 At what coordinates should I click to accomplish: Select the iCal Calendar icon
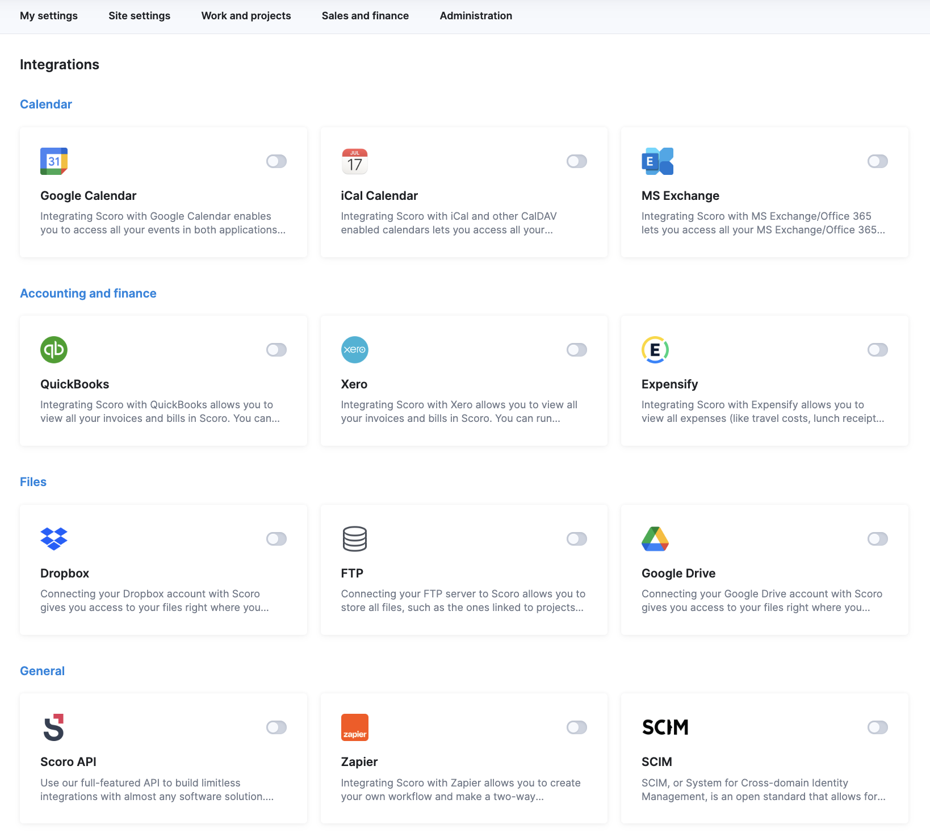(x=354, y=161)
